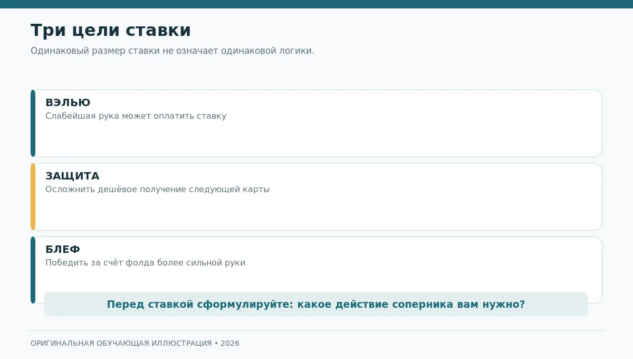633x359 pixels.
Task: Select the «ЗАЩИТА» card title
Action: [72, 176]
